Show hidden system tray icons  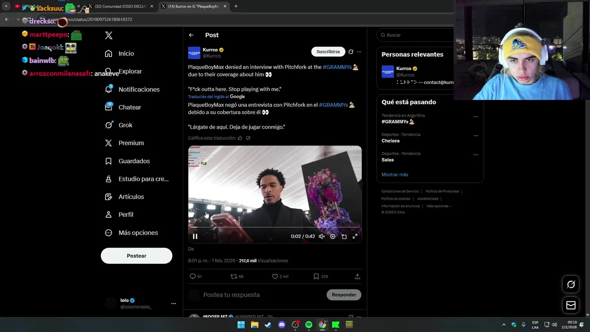504,325
